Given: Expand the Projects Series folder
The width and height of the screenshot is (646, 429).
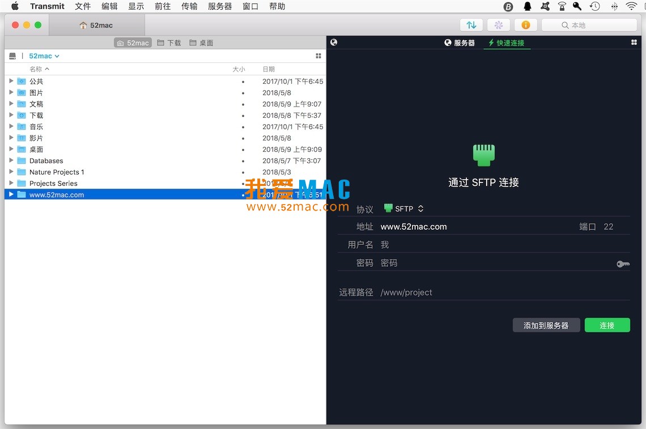Looking at the screenshot, I should (x=11, y=183).
